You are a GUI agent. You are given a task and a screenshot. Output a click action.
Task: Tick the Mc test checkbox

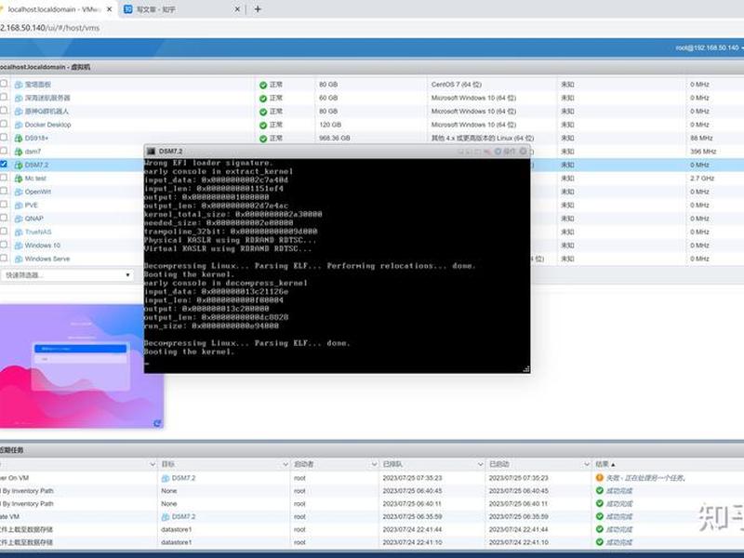4,177
